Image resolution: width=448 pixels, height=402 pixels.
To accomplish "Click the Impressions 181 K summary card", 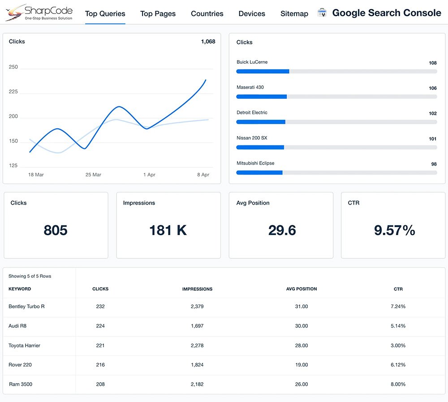I will [x=168, y=225].
